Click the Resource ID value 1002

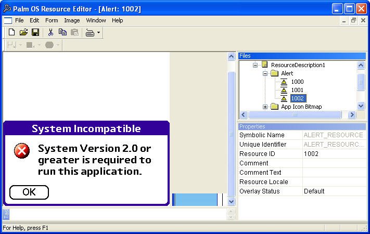click(335, 154)
